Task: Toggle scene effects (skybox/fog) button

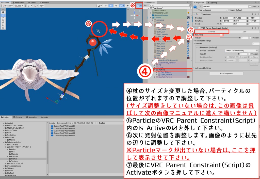Action: tap(121, 6)
